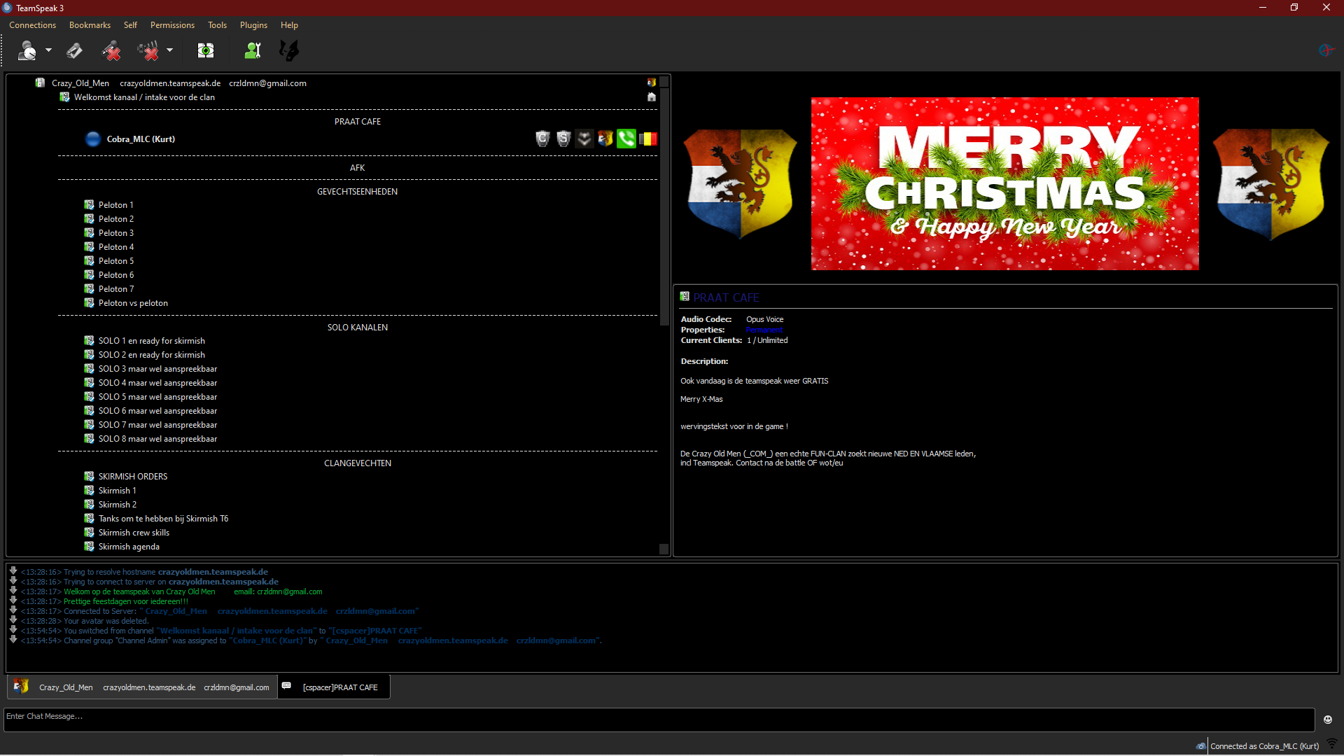Switch to [cspacer]PRAAT CAFE chat tab
This screenshot has height=756, width=1344.
click(x=334, y=687)
